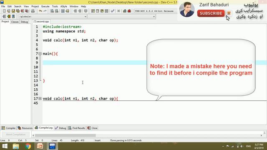This screenshot has width=267, height=150.
Task: Click the Rebuild All toolbar icon
Action: [x=106, y=11]
